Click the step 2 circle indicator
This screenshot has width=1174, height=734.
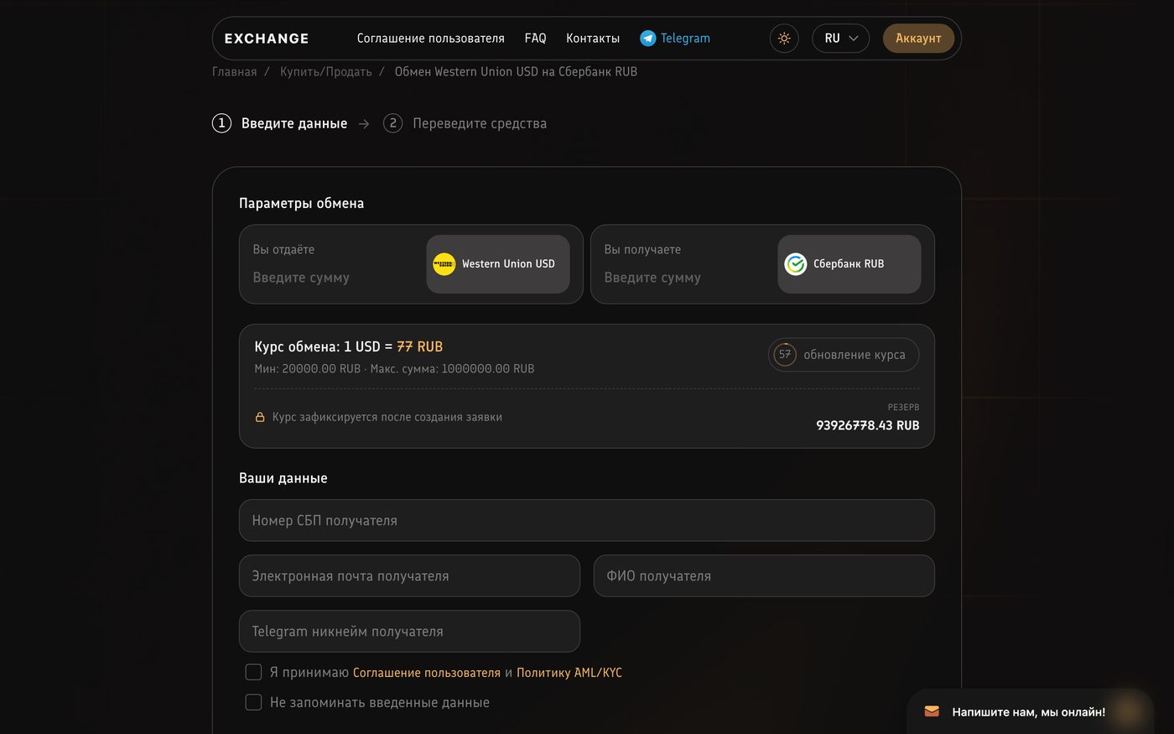click(x=392, y=123)
